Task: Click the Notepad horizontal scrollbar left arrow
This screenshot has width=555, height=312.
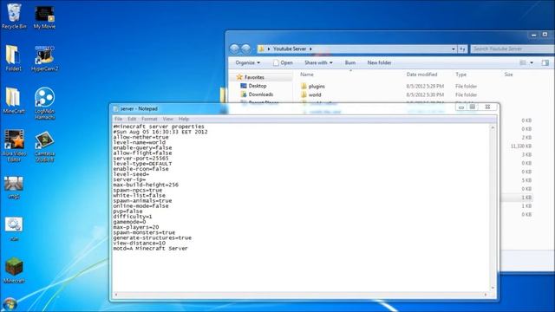Action: (116, 295)
